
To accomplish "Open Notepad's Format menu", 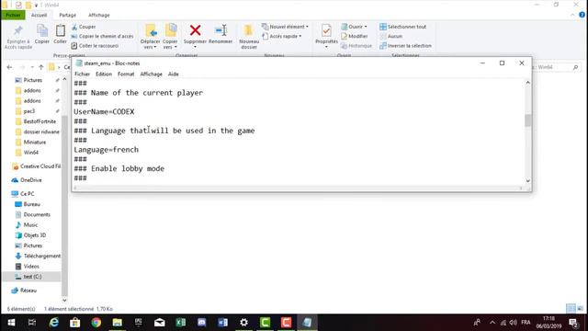I will coord(126,74).
